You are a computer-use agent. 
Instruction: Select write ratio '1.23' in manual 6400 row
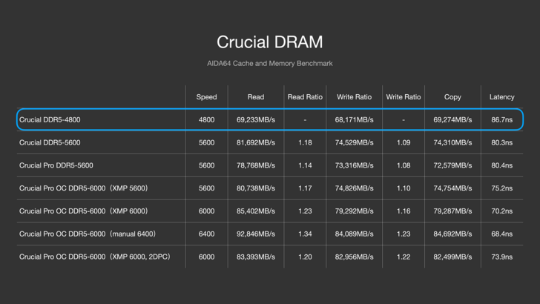pyautogui.click(x=404, y=234)
